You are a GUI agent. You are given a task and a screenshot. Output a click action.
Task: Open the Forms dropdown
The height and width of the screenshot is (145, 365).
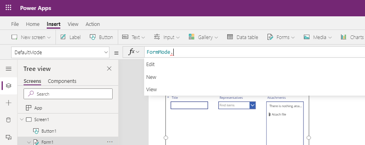[281, 37]
